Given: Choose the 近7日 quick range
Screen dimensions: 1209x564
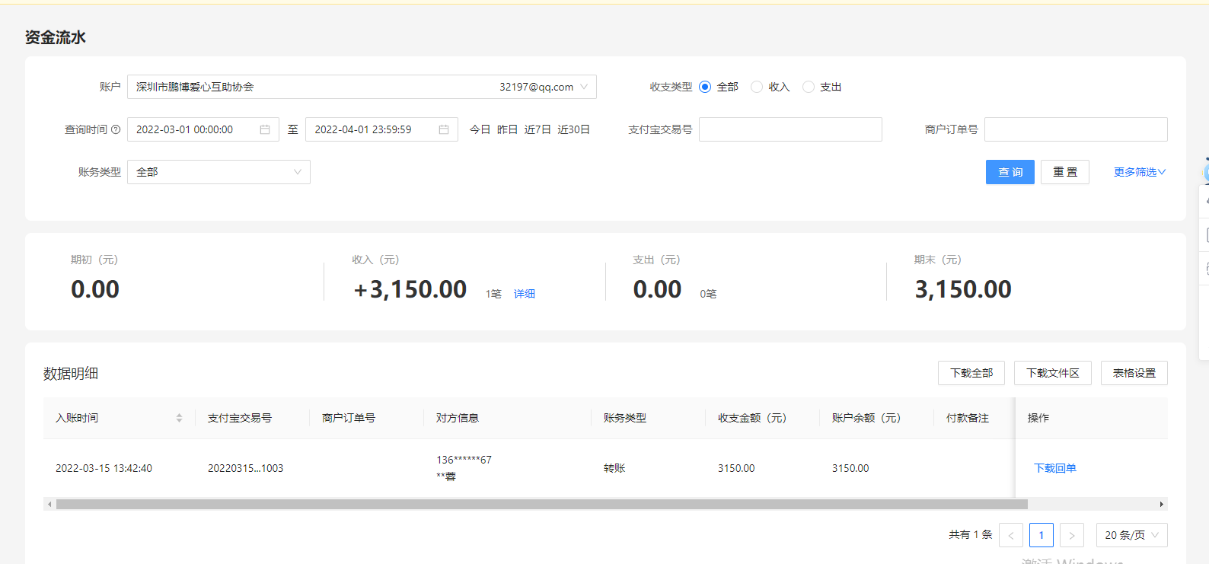Looking at the screenshot, I should point(538,129).
